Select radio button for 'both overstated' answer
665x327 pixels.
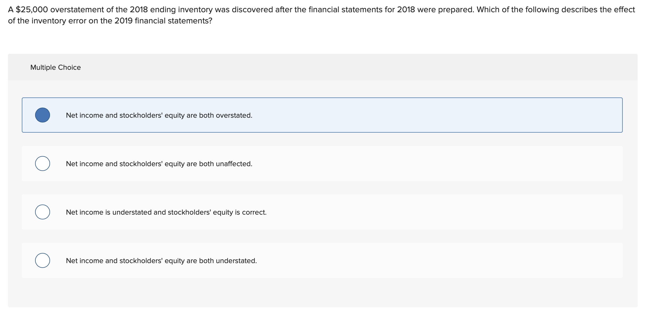tap(43, 115)
